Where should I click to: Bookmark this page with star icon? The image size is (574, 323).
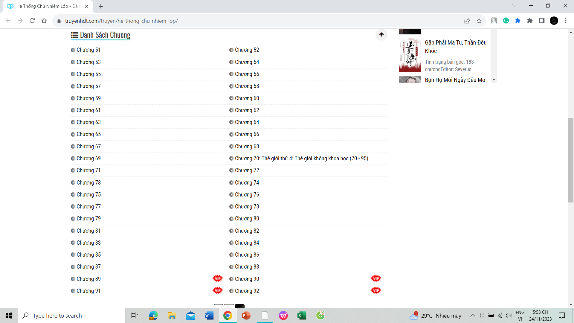479,21
